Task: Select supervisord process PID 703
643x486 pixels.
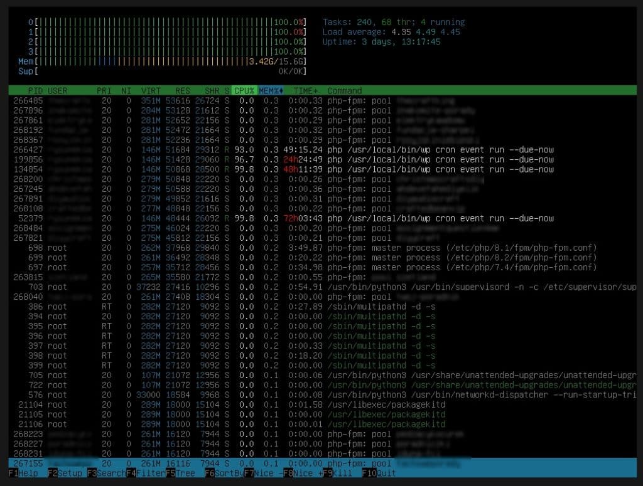Action: [x=322, y=287]
